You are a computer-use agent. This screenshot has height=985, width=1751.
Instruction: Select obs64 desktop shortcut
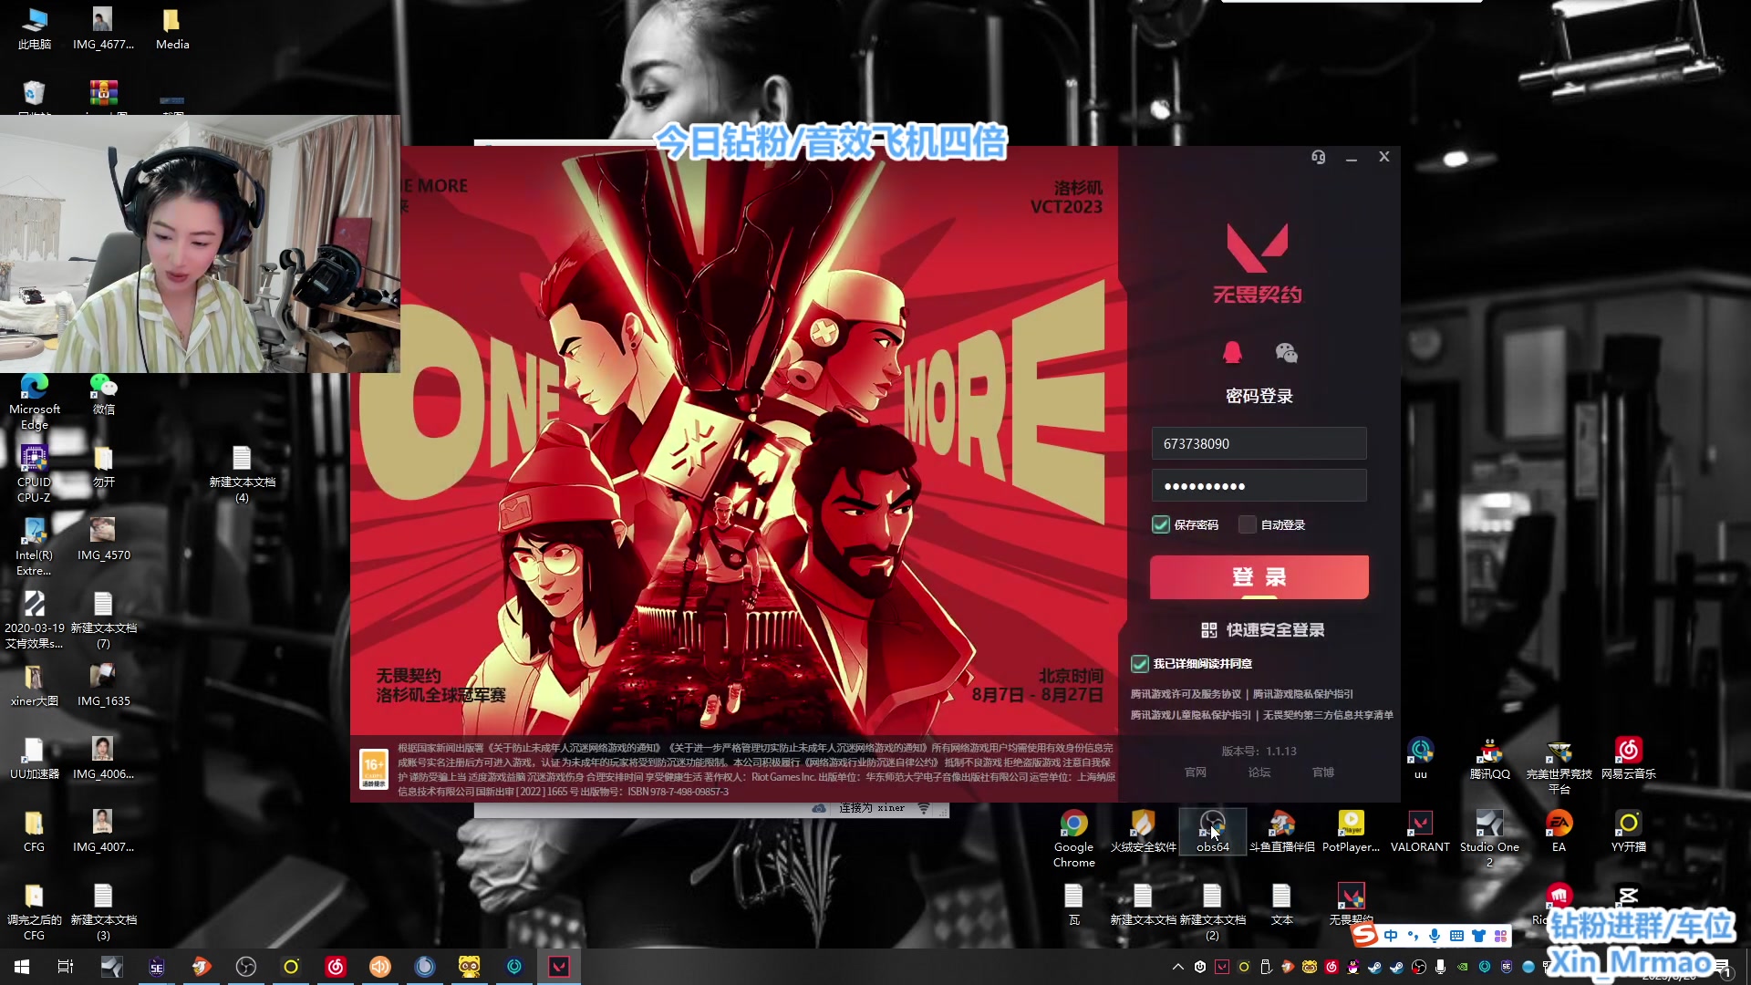click(x=1212, y=830)
